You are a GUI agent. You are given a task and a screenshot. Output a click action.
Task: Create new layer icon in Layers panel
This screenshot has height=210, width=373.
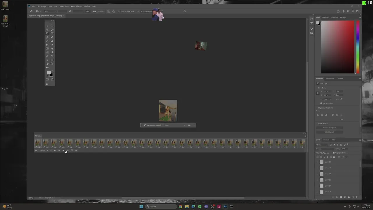[353, 197]
